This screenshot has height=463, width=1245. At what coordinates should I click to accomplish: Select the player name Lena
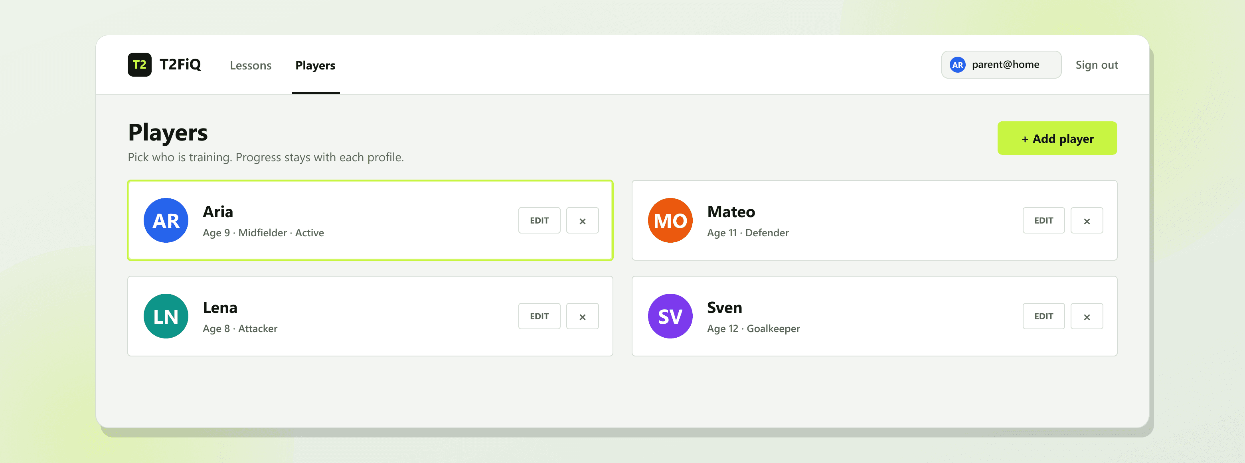(220, 307)
